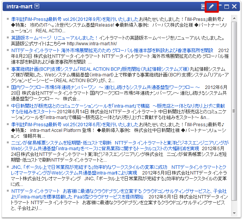Click scrollbar down arrow button
The image size is (243, 219).
coord(234,213)
